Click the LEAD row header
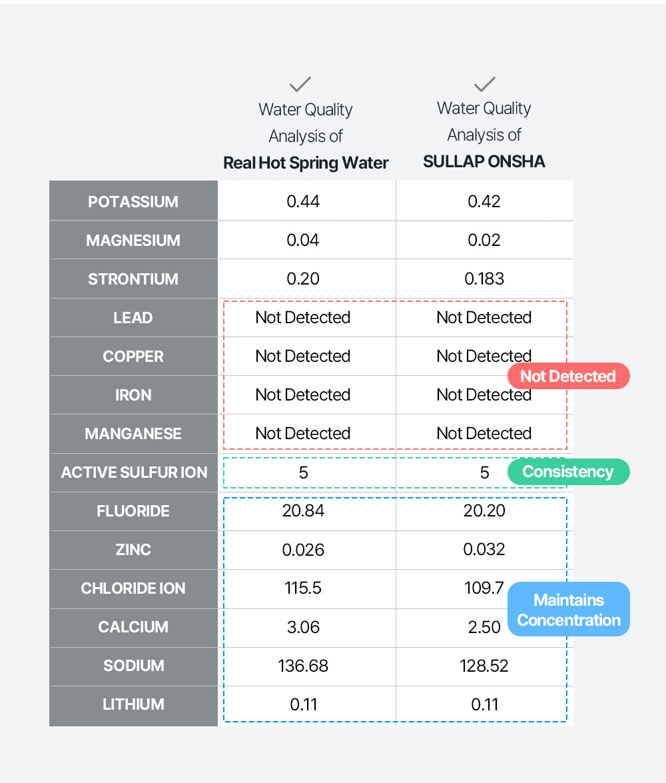The width and height of the screenshot is (666, 783). point(133,318)
